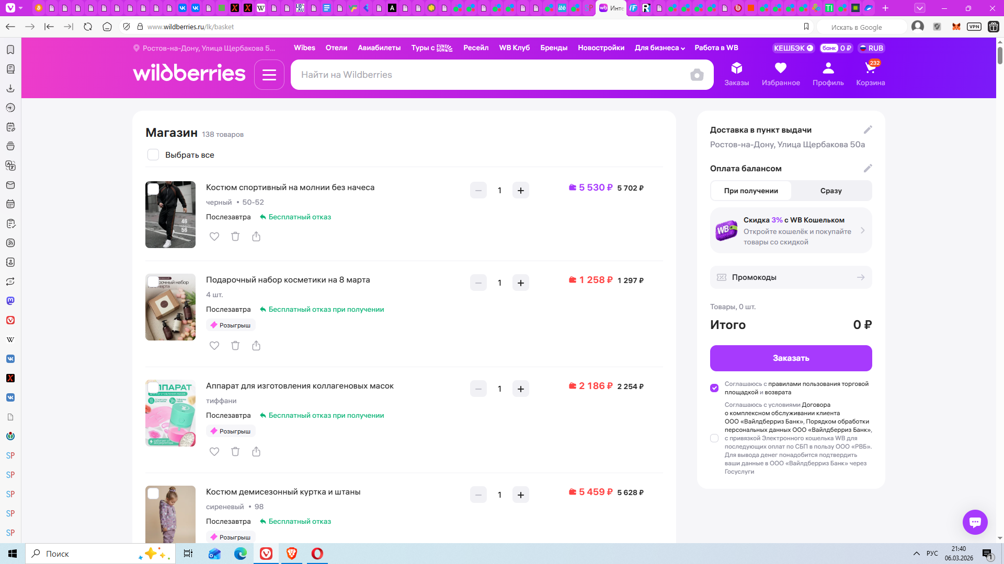This screenshot has width=1004, height=564.
Task: Switch payment to Сразу tab
Action: [830, 191]
